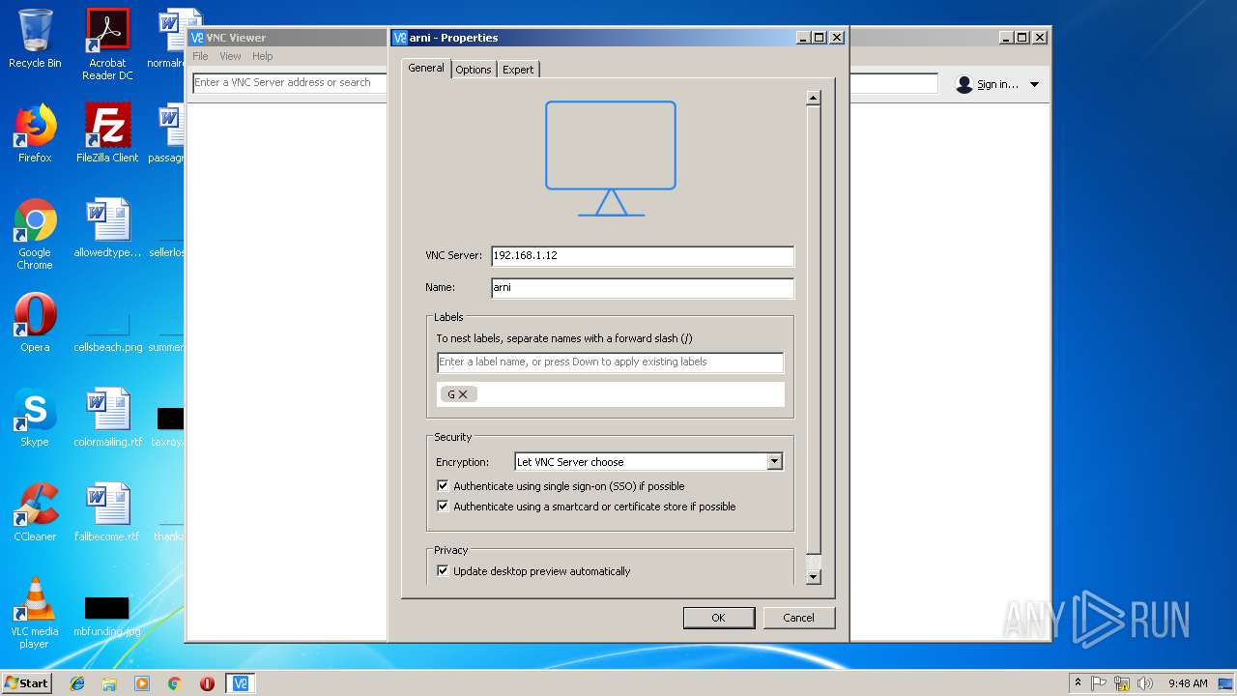
Task: Open View menu in VNC Viewer
Action: pos(230,56)
